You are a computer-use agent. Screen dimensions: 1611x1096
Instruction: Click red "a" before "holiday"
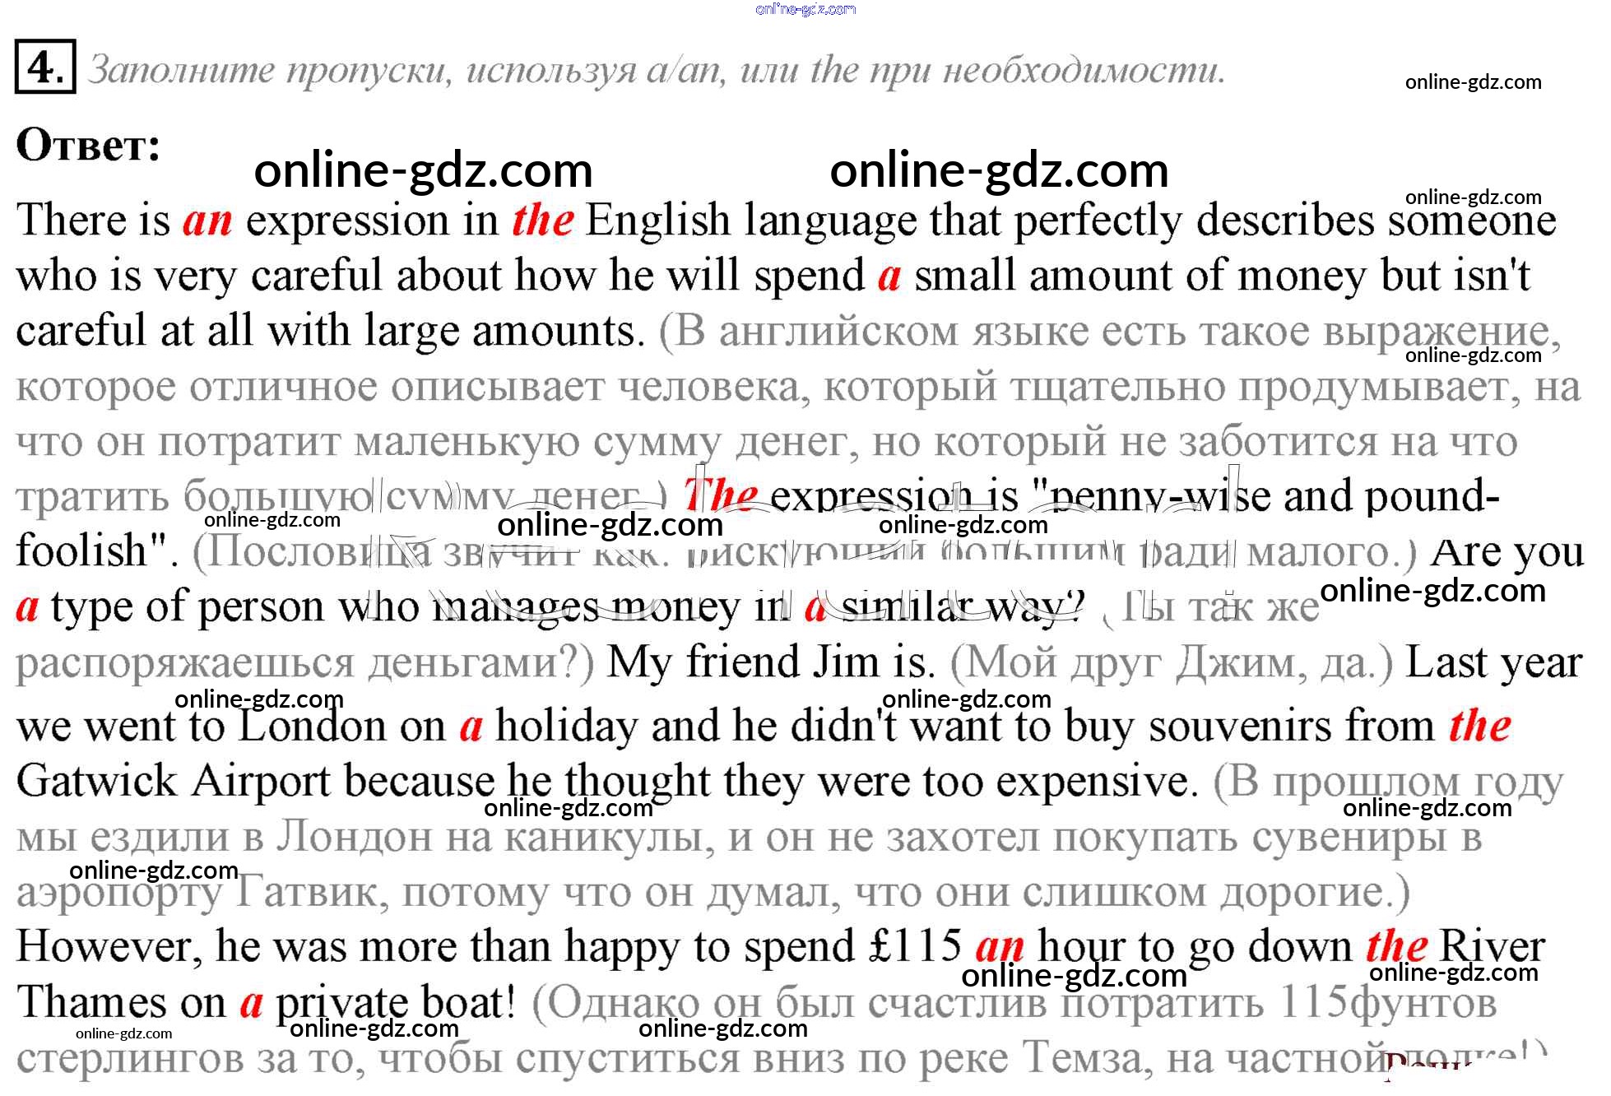click(471, 726)
